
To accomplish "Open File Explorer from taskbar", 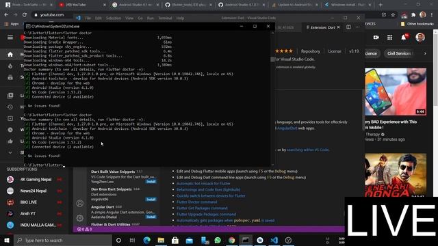I will point(161,240).
